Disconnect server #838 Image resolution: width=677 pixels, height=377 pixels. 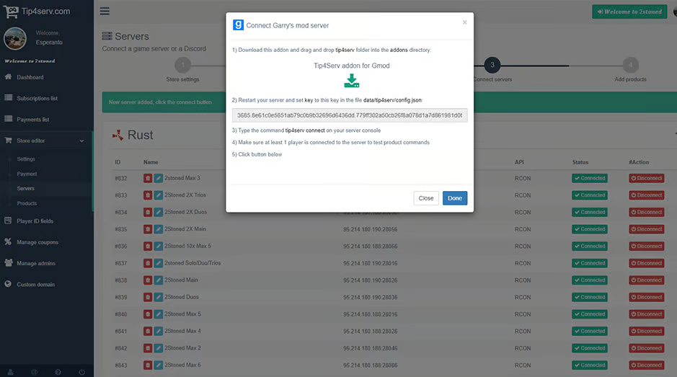coord(646,280)
